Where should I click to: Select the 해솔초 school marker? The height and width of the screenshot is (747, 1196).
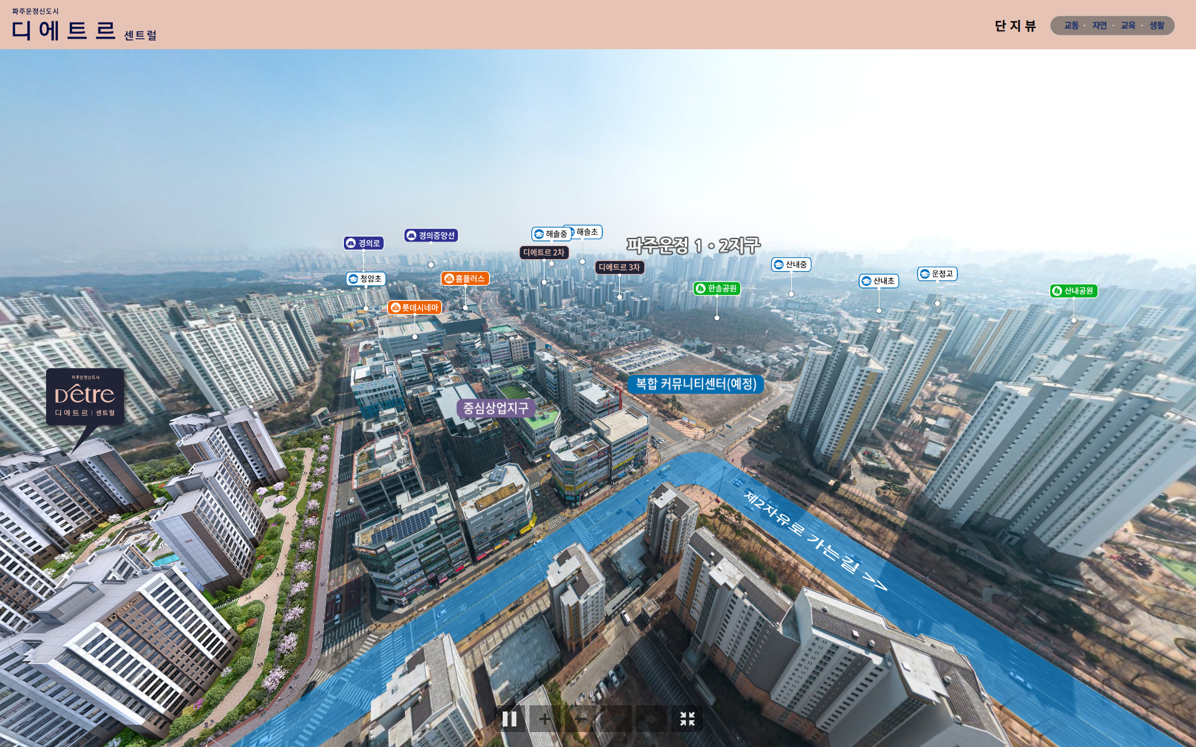tap(587, 232)
